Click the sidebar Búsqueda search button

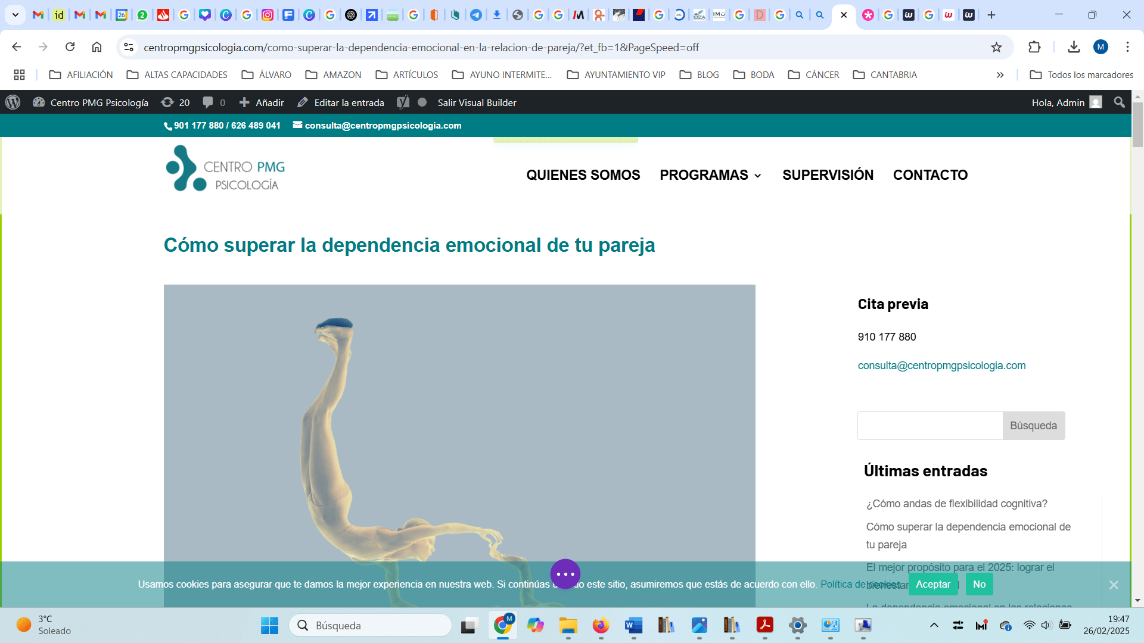pyautogui.click(x=1033, y=426)
